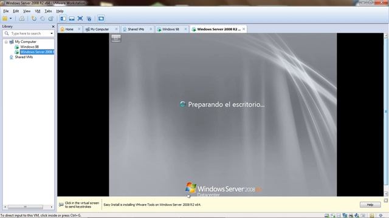This screenshot has width=389, height=218.
Task: Toggle the library sidebar view icon
Action: (x=63, y=18)
